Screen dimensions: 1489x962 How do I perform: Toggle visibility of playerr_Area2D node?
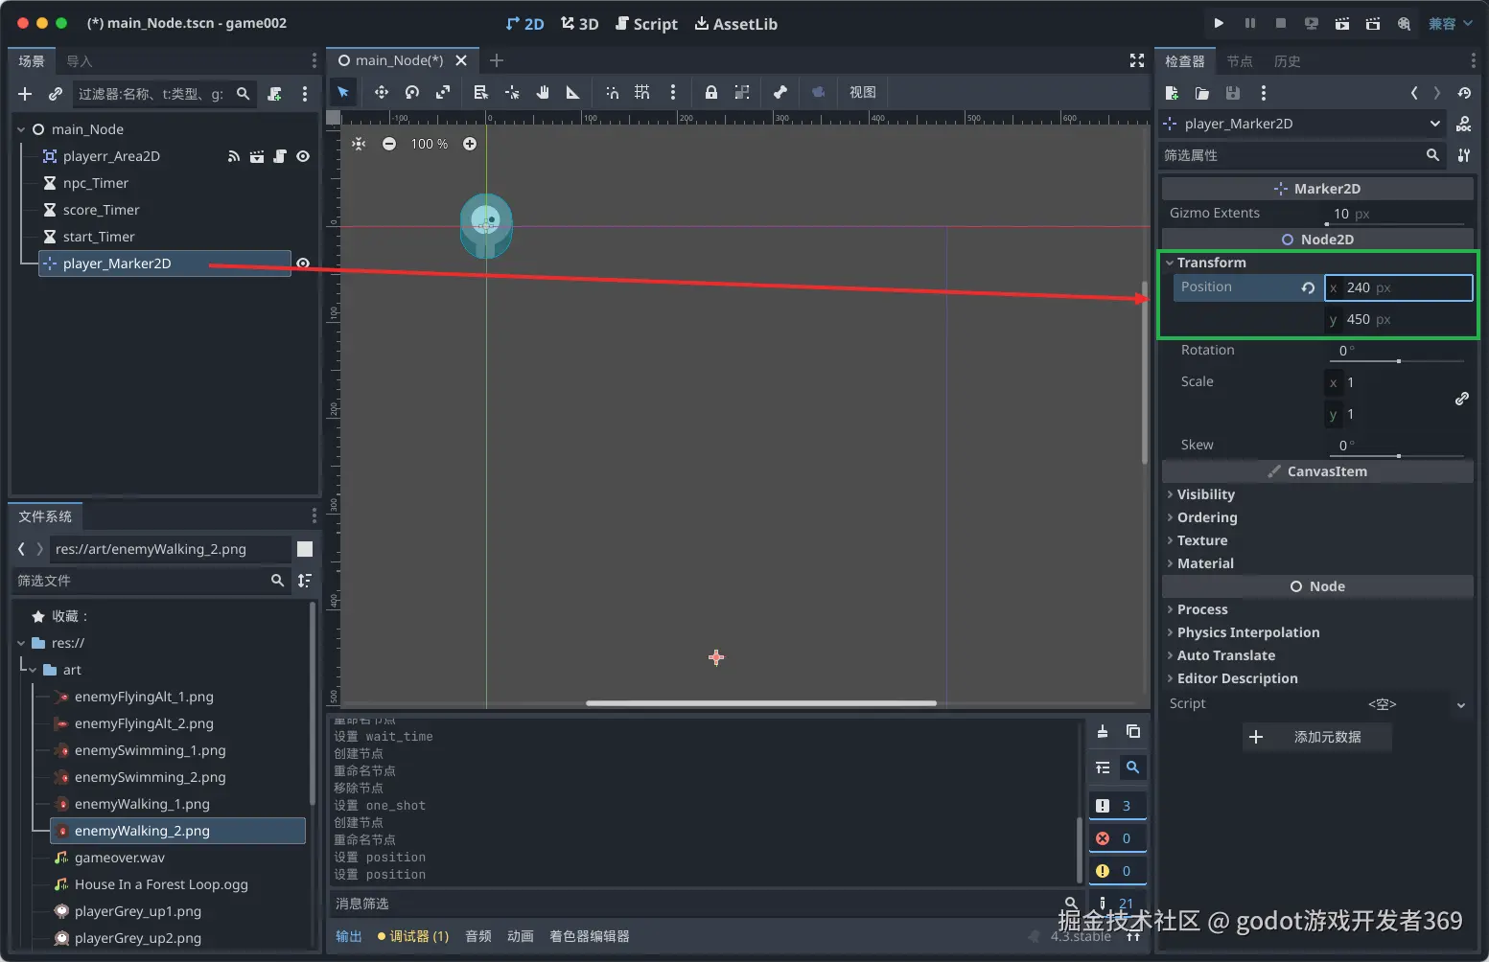pyautogui.click(x=303, y=156)
